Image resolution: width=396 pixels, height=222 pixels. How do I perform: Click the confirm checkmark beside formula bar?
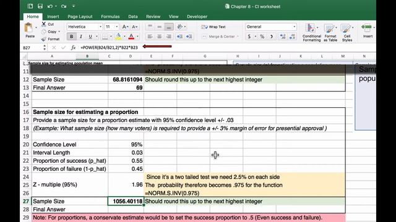pos(63,47)
